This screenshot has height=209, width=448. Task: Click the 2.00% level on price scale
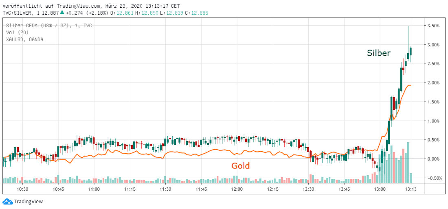tap(434, 83)
